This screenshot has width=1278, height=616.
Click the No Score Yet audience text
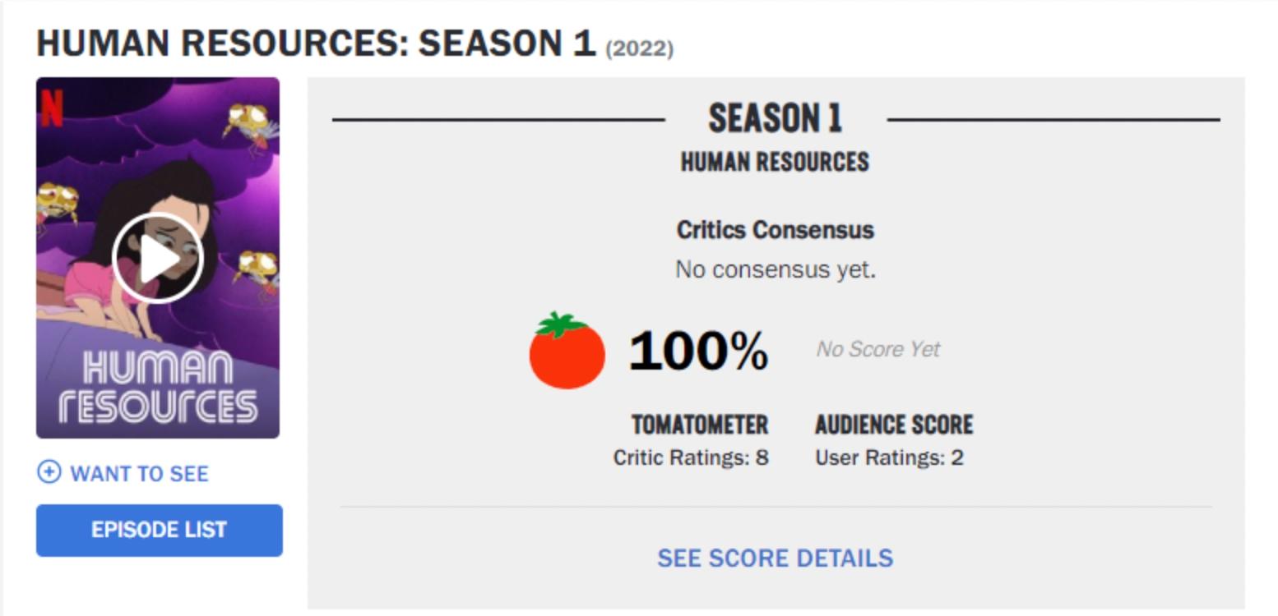[877, 349]
